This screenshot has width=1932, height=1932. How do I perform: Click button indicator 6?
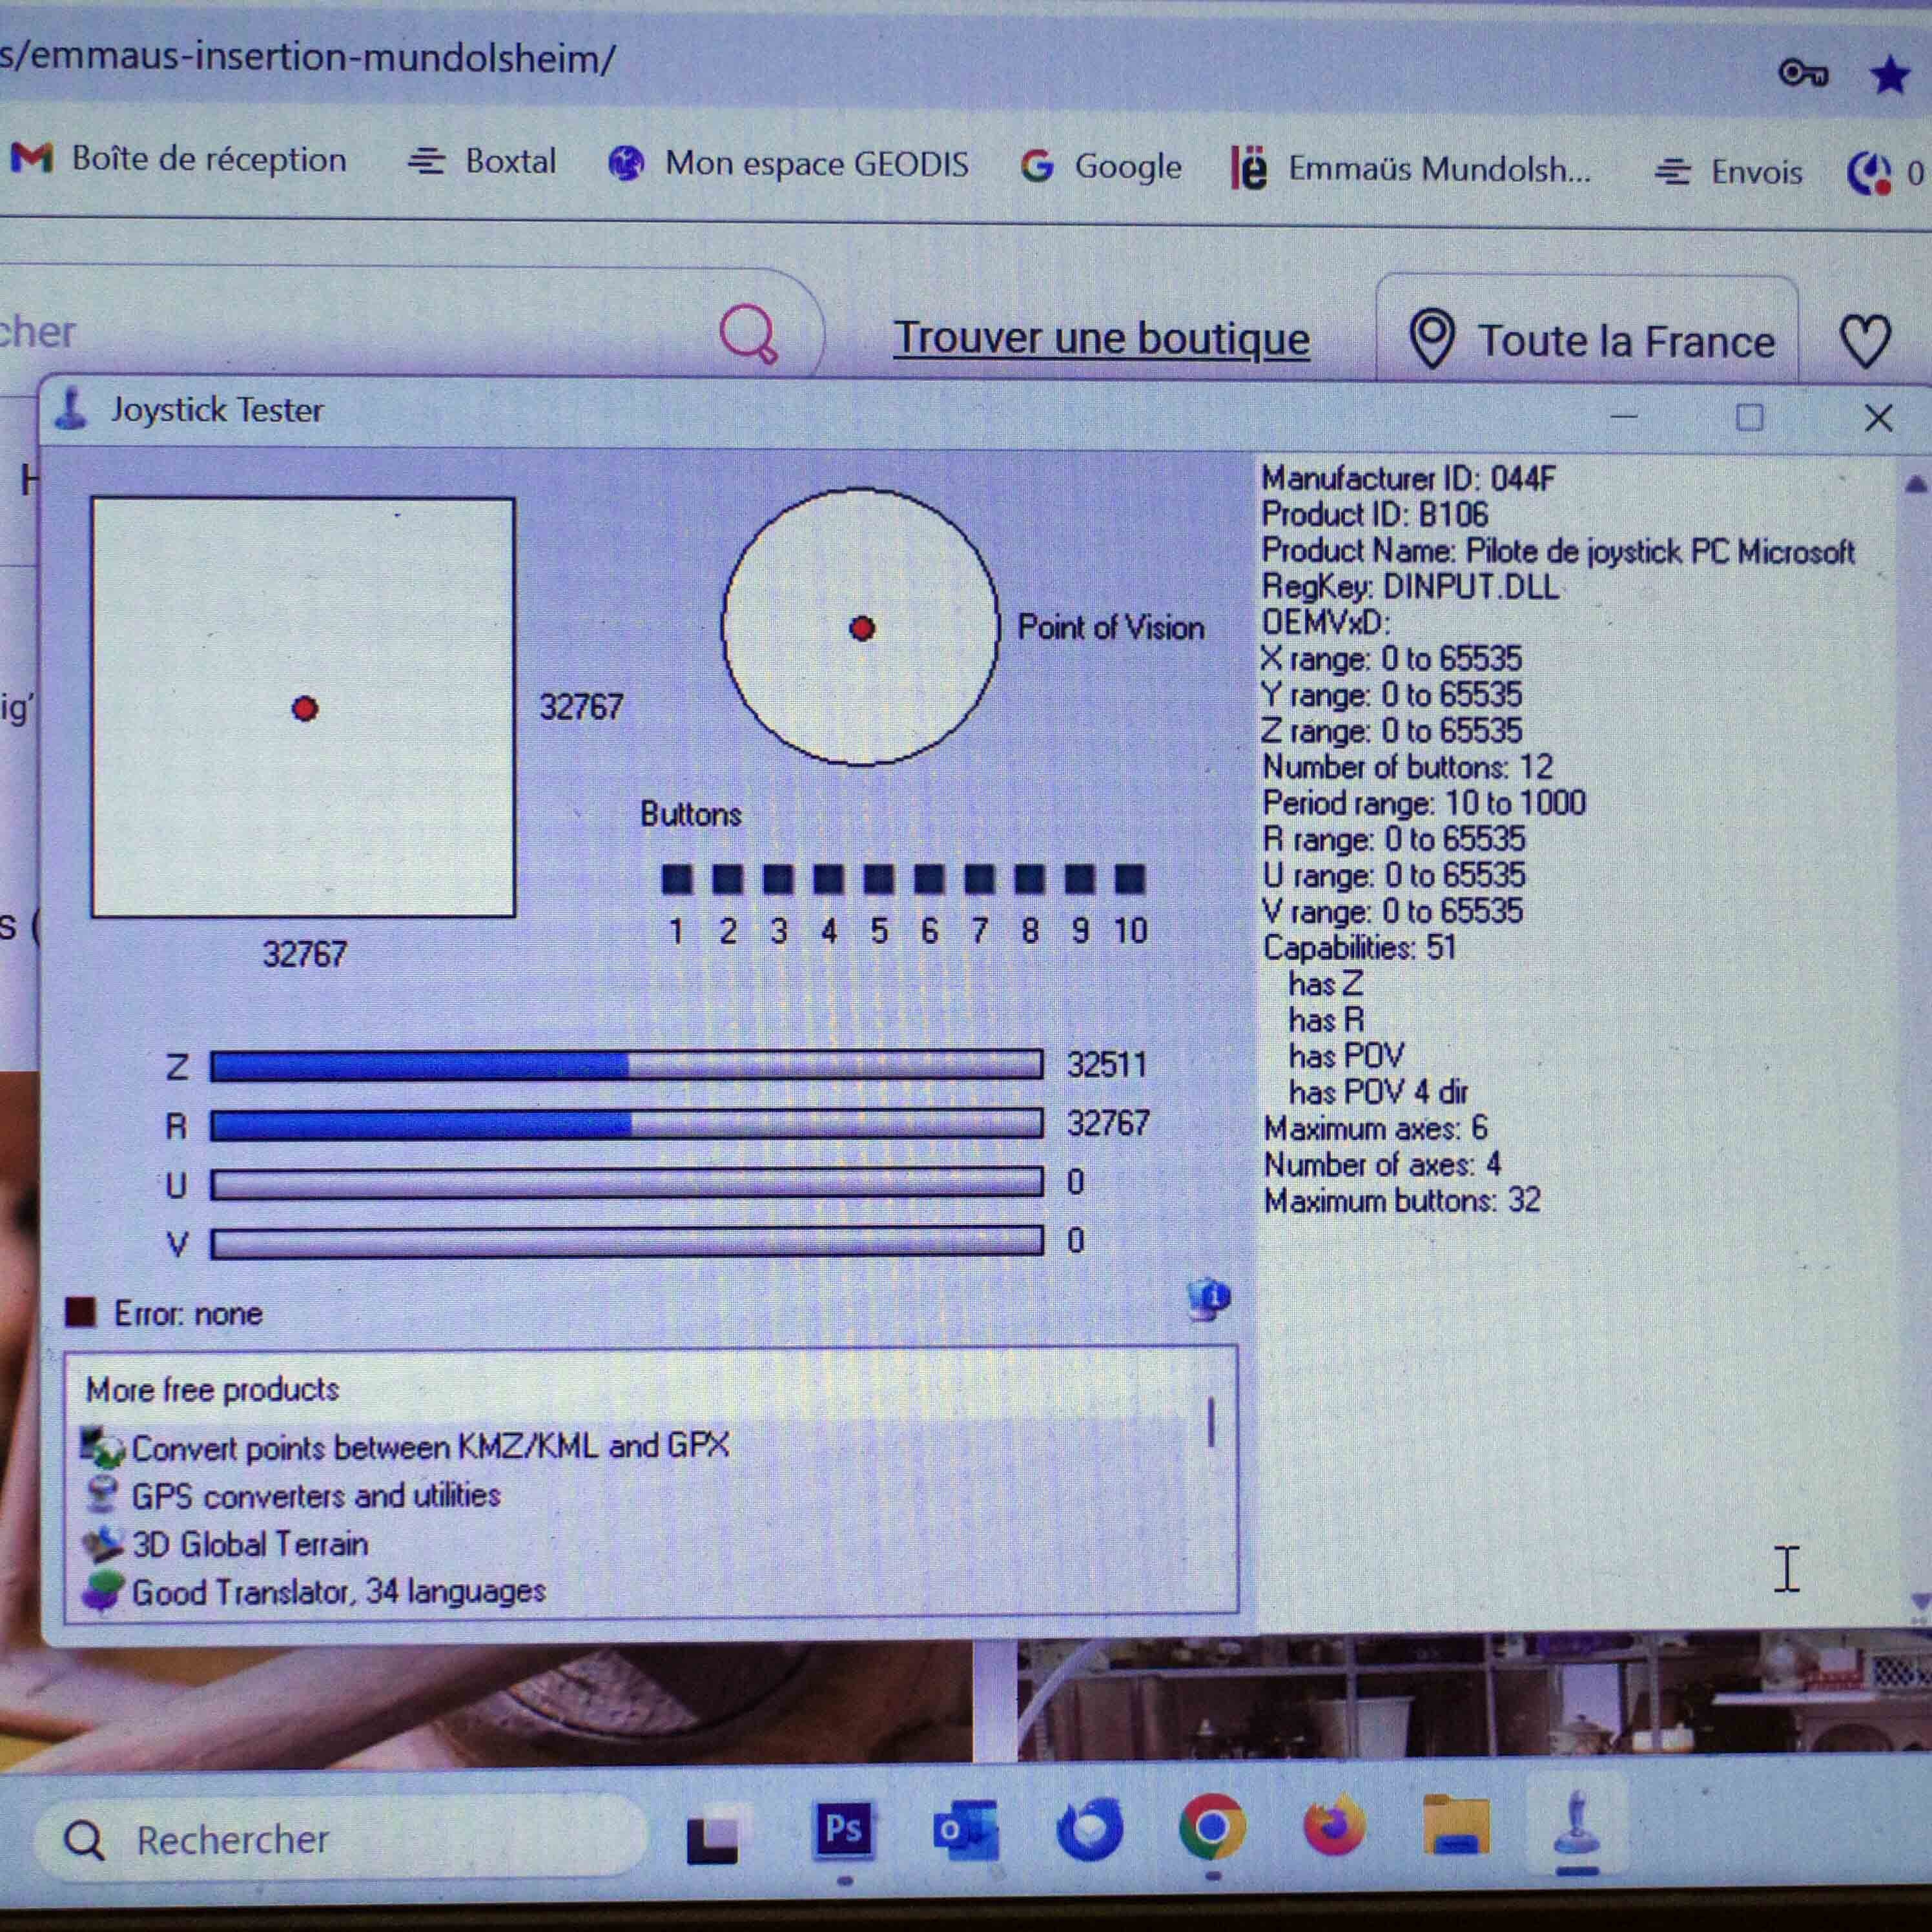(x=929, y=879)
